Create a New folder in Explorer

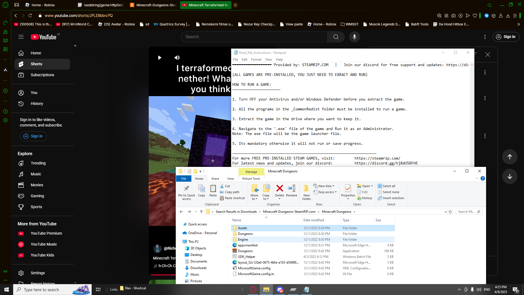pyautogui.click(x=306, y=192)
